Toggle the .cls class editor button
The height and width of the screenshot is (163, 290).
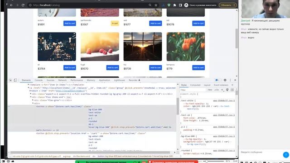point(216,90)
